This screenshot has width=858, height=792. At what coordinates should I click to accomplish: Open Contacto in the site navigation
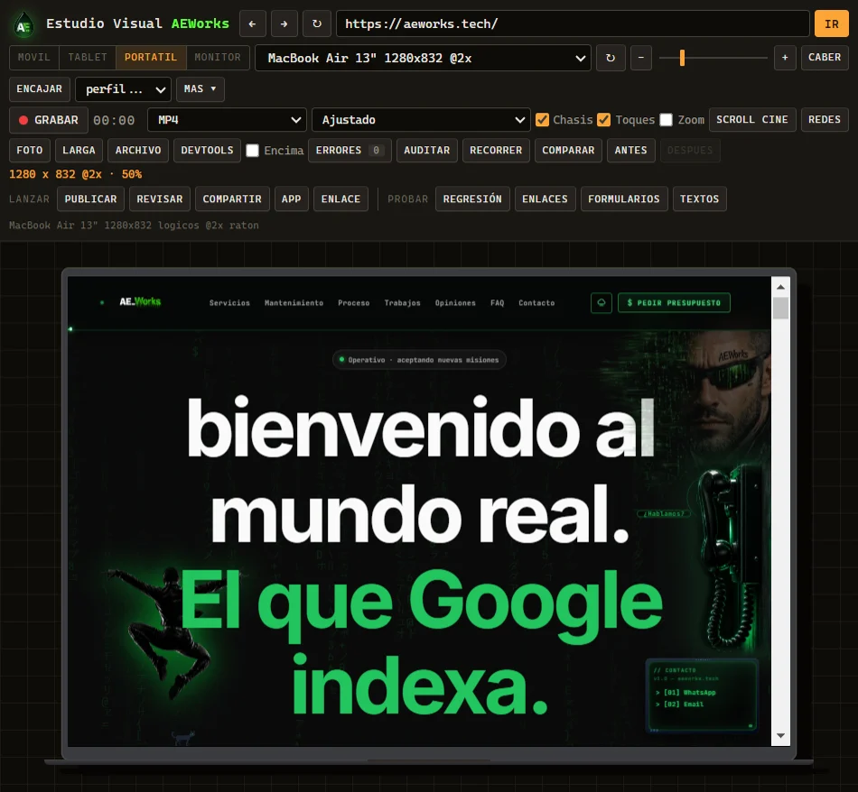pyautogui.click(x=536, y=303)
